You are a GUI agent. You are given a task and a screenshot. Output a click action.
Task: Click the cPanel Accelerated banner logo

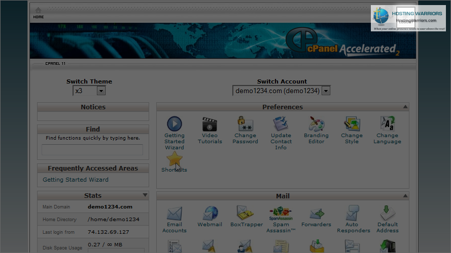[x=342, y=42]
